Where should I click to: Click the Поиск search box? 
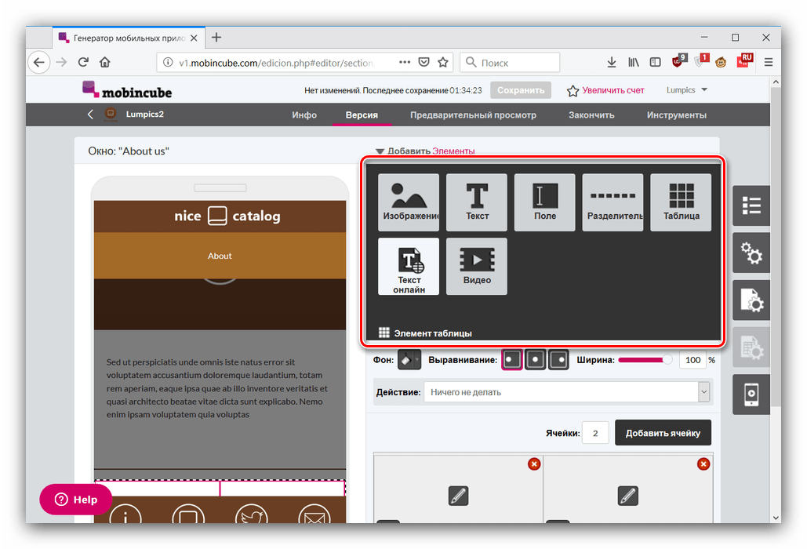tap(510, 62)
